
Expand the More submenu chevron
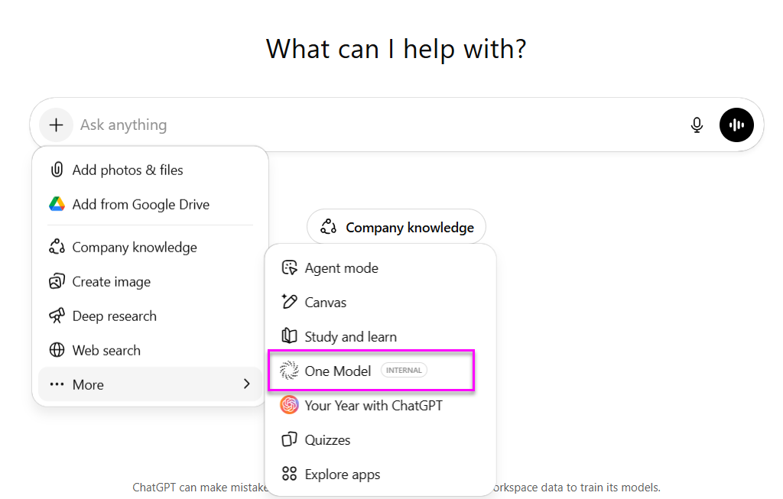(246, 384)
